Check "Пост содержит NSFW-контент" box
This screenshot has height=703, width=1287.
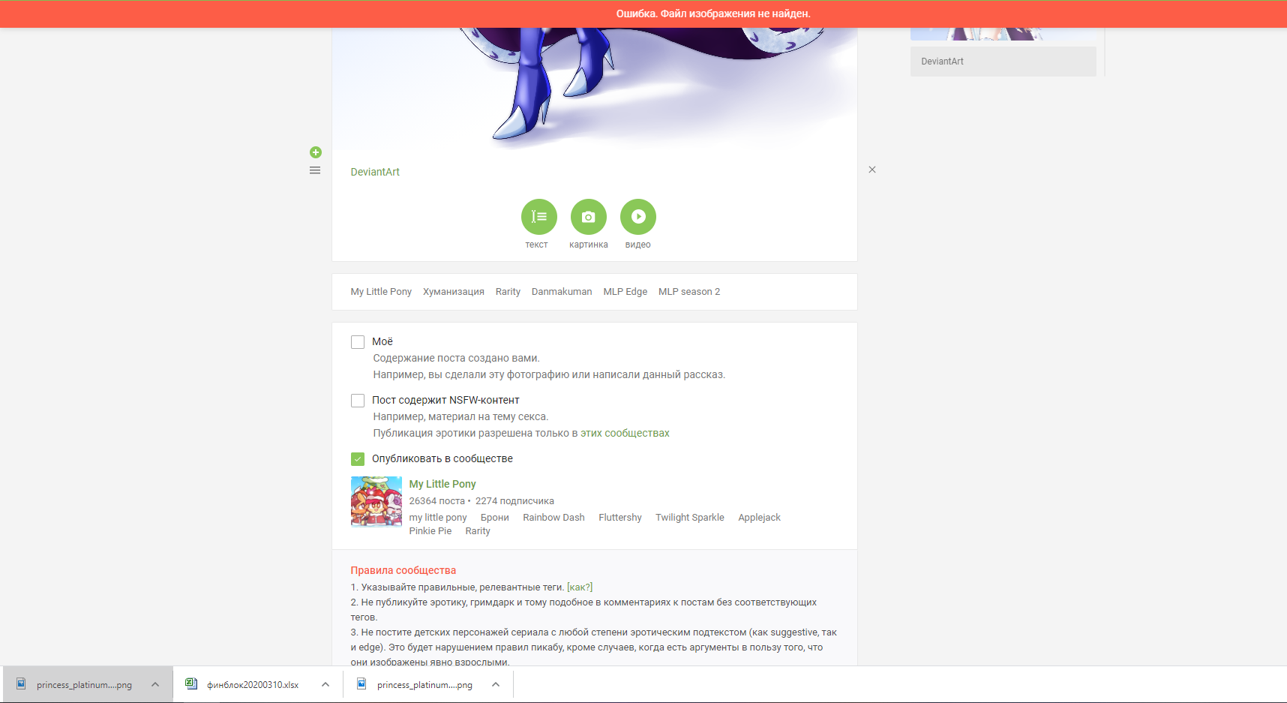click(358, 401)
